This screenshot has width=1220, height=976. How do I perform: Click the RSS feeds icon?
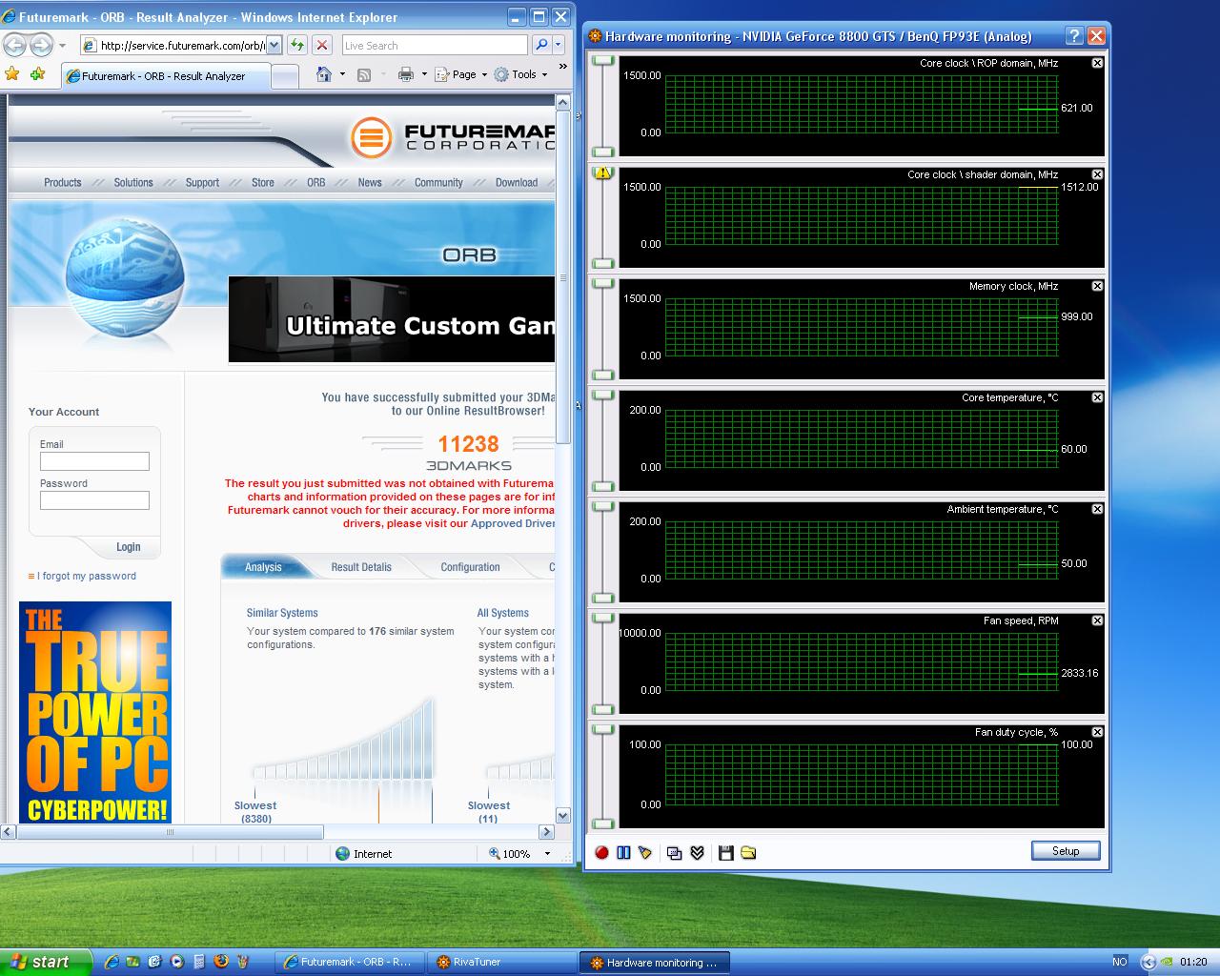click(x=364, y=74)
